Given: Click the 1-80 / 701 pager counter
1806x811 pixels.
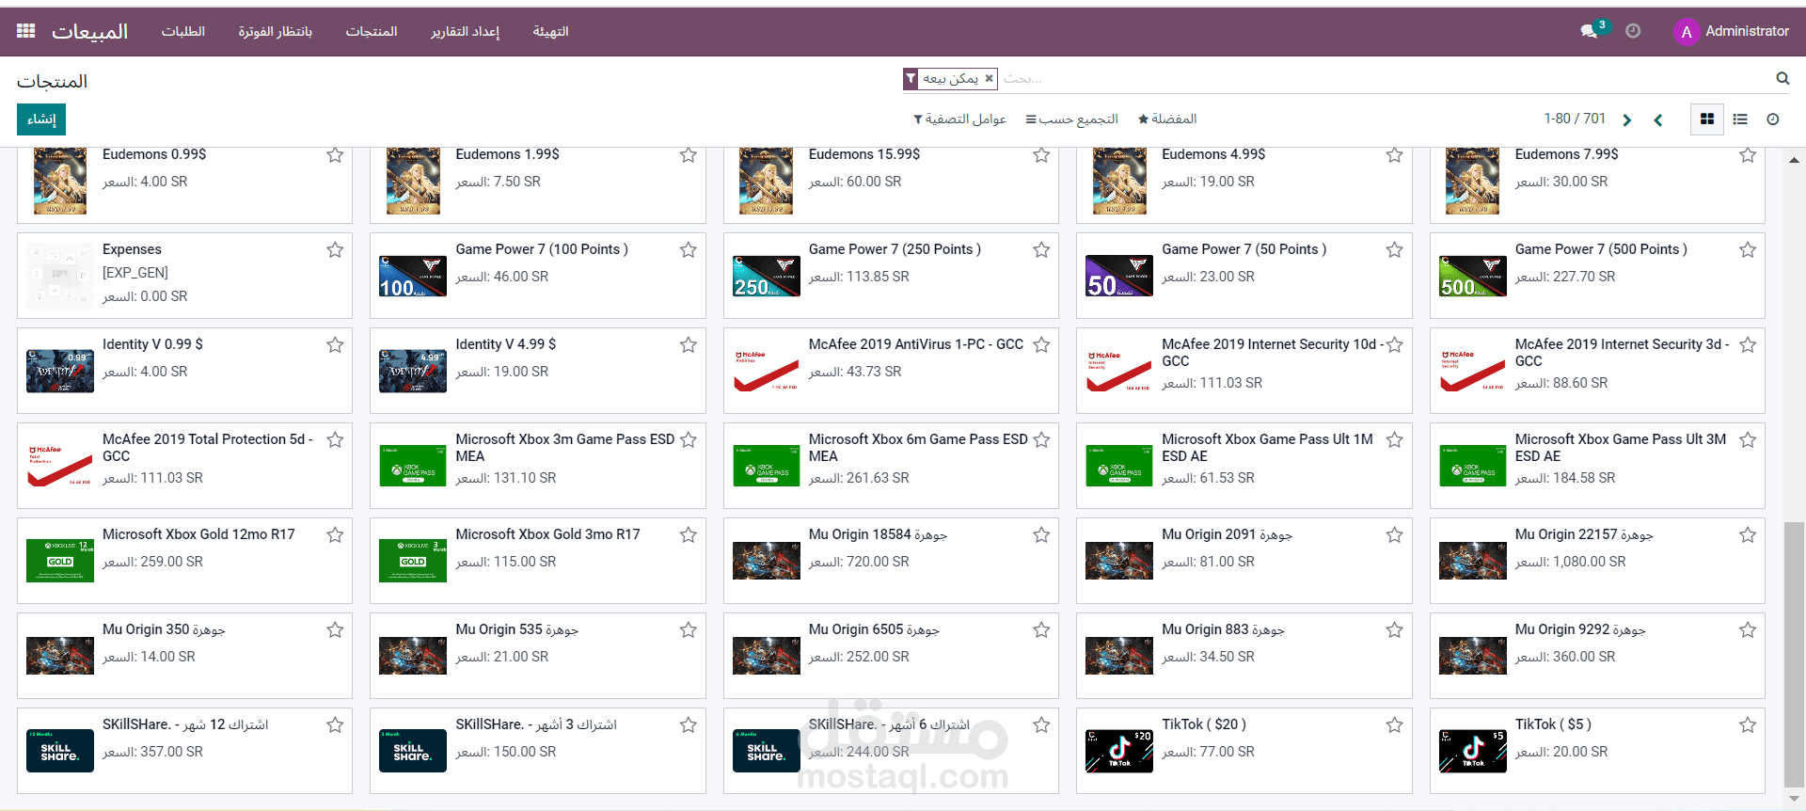Looking at the screenshot, I should 1575,119.
